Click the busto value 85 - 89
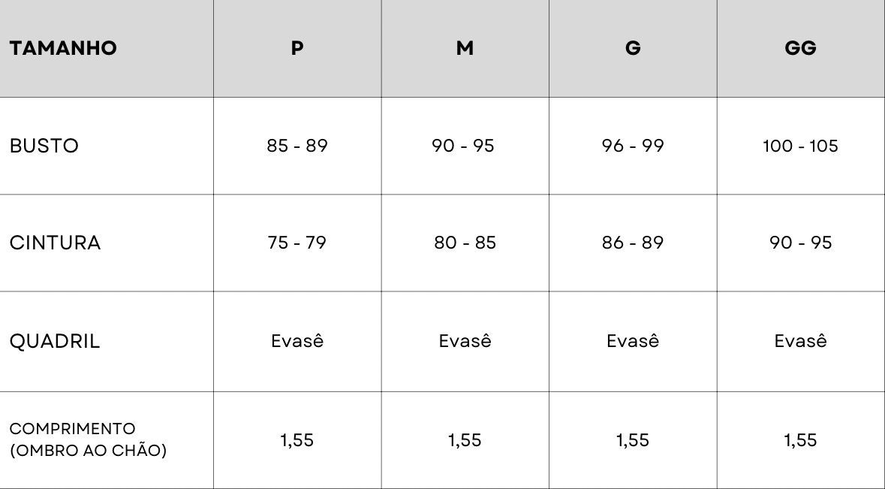This screenshot has width=885, height=489. tap(297, 146)
